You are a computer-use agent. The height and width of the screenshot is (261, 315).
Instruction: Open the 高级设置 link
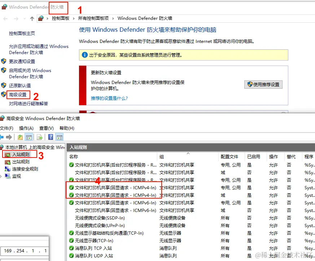pos(18,94)
